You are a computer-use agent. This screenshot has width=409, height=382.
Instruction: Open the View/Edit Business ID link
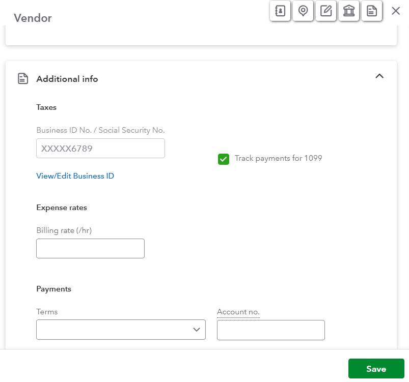pyautogui.click(x=75, y=176)
